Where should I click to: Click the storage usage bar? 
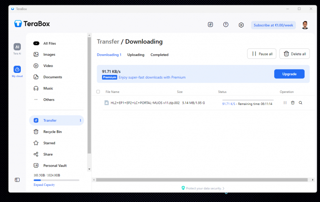[x=56, y=180]
